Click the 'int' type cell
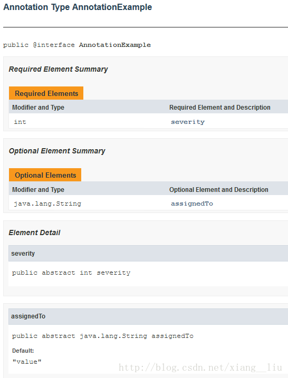The width and height of the screenshot is (288, 378). pyautogui.click(x=20, y=122)
